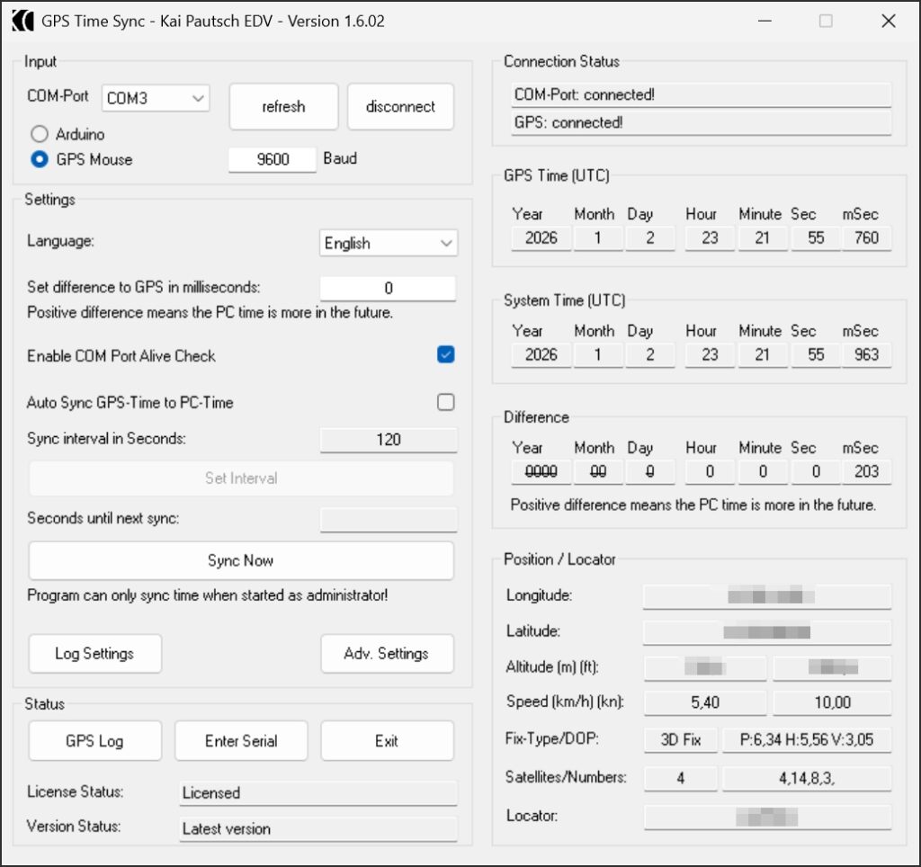Click Enter Serial button
This screenshot has height=867, width=921.
click(241, 741)
